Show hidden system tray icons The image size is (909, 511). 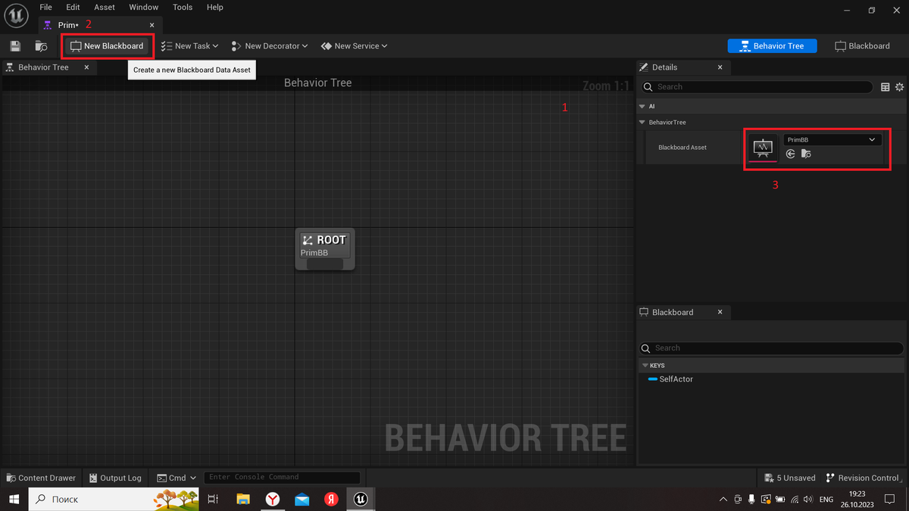click(x=723, y=500)
